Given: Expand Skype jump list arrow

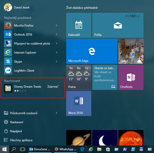Looking at the screenshot, I should pyautogui.click(x=56, y=62).
